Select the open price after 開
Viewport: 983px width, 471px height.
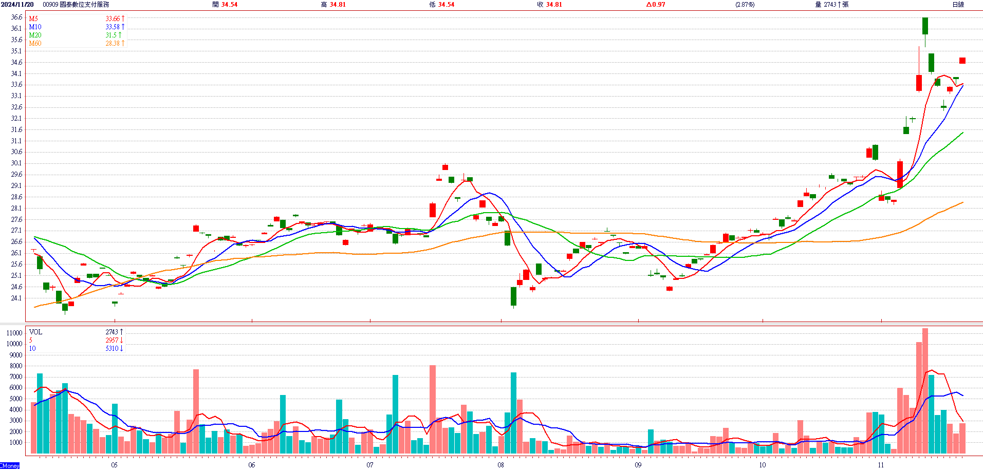click(229, 5)
